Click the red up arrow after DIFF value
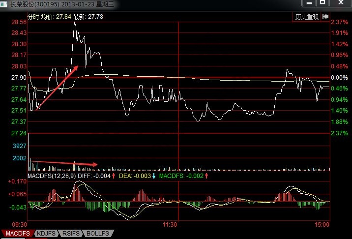Image resolution: width=352 pixels, height=239 pixels. click(114, 176)
